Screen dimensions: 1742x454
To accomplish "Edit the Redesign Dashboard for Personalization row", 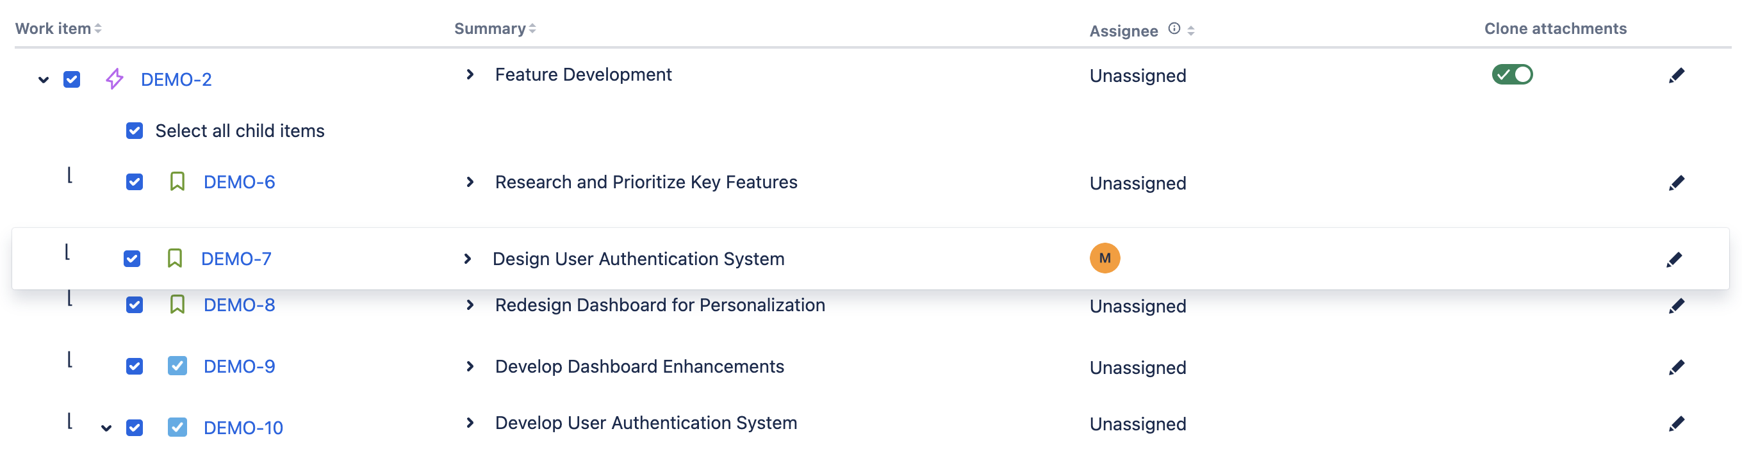I will click(x=1676, y=306).
